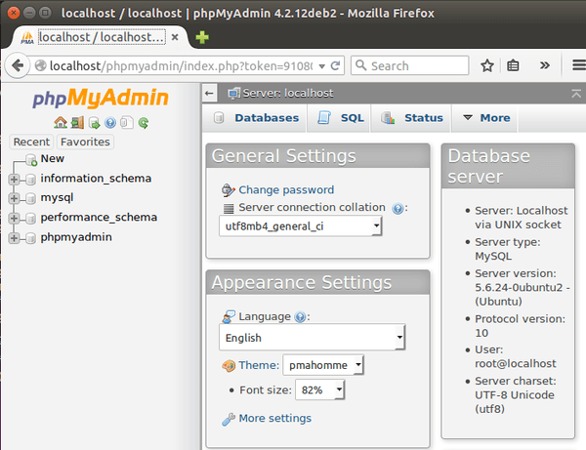Switch to the SQL tab
586x450 pixels.
click(339, 118)
